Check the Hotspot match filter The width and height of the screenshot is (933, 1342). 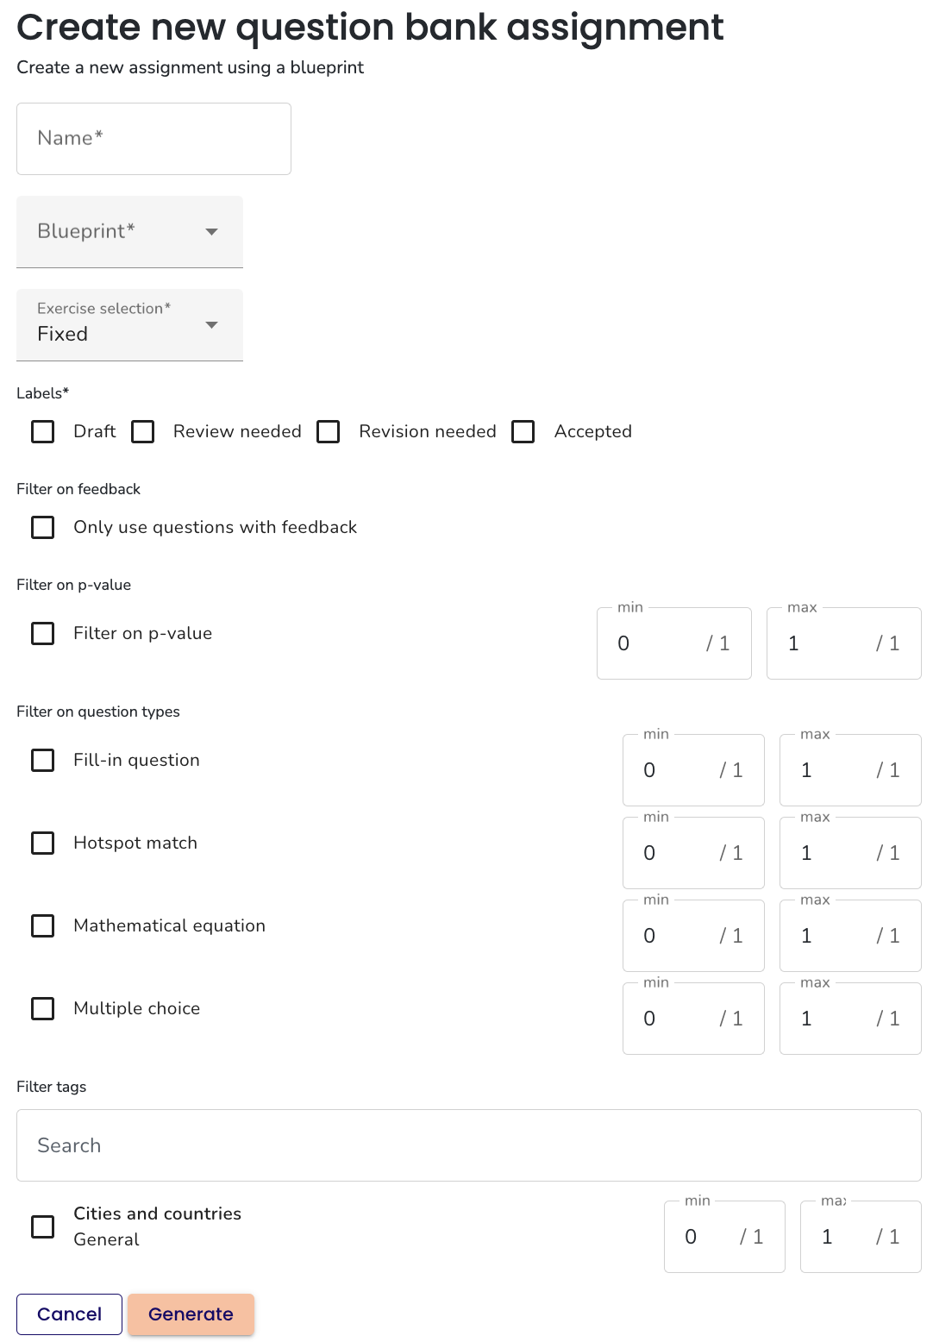tap(42, 843)
